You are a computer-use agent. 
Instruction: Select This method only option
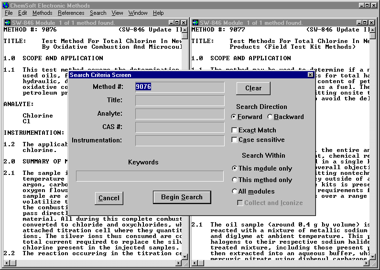point(262,180)
